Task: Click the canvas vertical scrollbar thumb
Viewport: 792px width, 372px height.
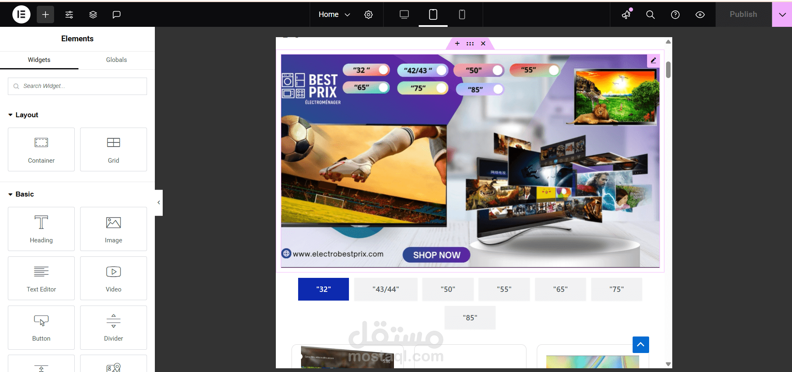Action: pyautogui.click(x=668, y=69)
